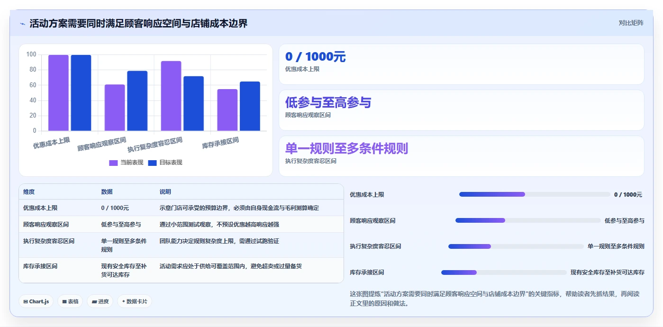Click the 执行复杂度容忍区间 progress bar
Screen dimensions: 663x327
coord(516,246)
